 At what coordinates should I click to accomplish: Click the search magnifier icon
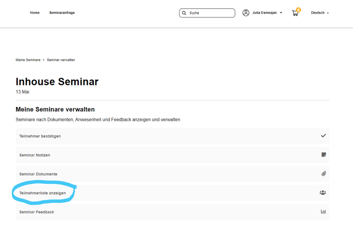(x=184, y=13)
